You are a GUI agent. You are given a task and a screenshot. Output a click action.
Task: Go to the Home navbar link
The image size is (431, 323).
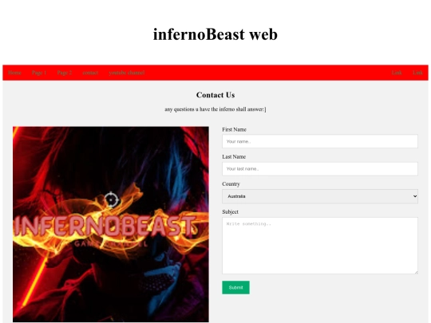(14, 73)
